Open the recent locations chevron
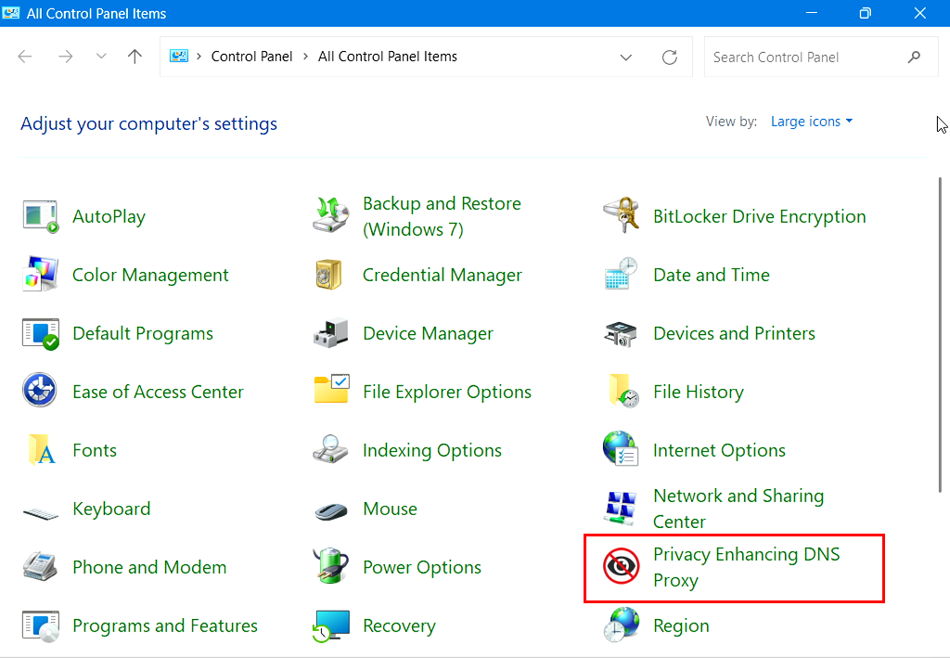950x658 pixels. pyautogui.click(x=101, y=57)
